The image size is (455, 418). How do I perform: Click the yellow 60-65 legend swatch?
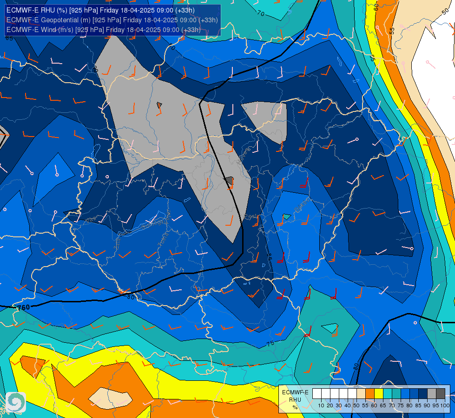[379, 394]
